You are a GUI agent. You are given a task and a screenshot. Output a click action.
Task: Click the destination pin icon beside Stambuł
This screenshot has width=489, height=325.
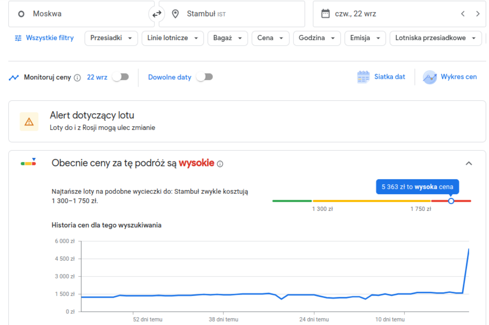175,14
